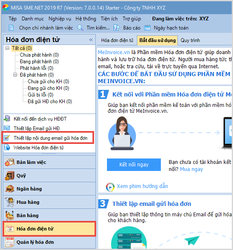Open Thiết lập nội dung email gửi hóa đơn
The height and width of the screenshot is (250, 233).
pyautogui.click(x=51, y=138)
